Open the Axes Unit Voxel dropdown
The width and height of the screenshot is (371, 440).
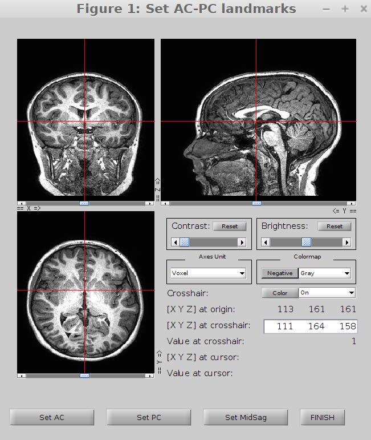tap(208, 273)
